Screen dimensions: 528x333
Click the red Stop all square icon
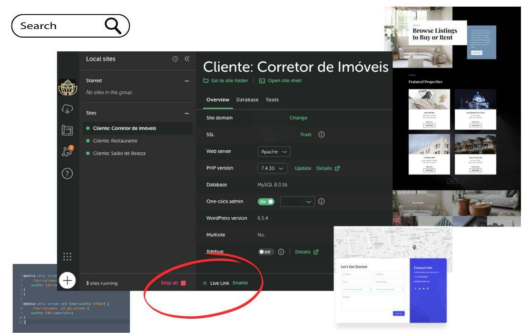pyautogui.click(x=183, y=283)
